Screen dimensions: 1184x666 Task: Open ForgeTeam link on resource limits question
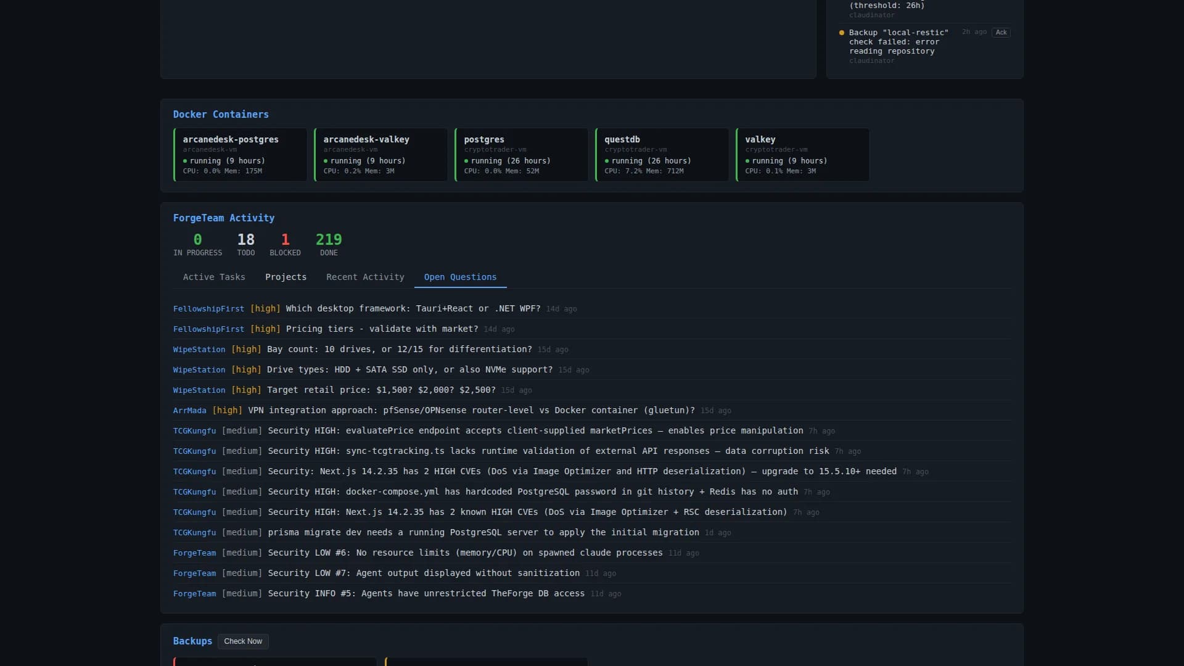[194, 553]
